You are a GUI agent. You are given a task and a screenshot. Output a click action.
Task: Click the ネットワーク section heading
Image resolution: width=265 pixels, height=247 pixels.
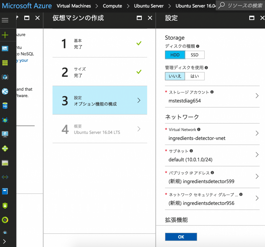click(182, 117)
